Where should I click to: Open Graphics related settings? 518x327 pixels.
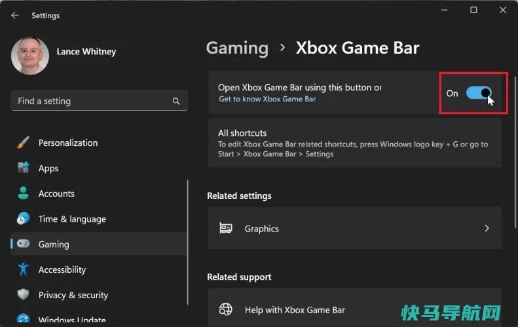point(355,228)
